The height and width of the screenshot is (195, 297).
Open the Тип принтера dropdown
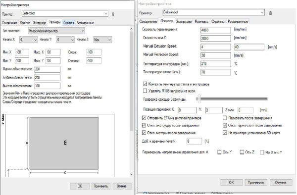(56, 31)
